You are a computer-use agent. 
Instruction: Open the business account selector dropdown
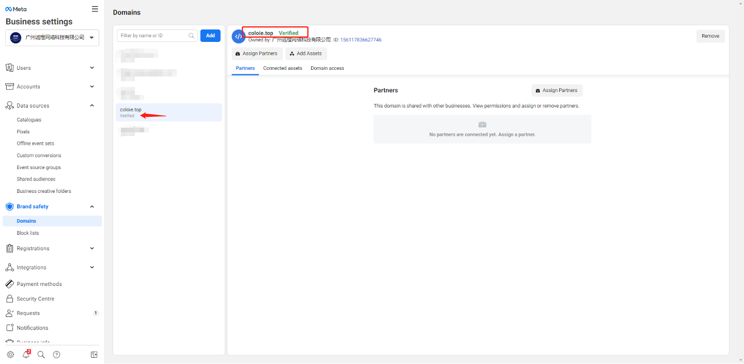point(52,37)
